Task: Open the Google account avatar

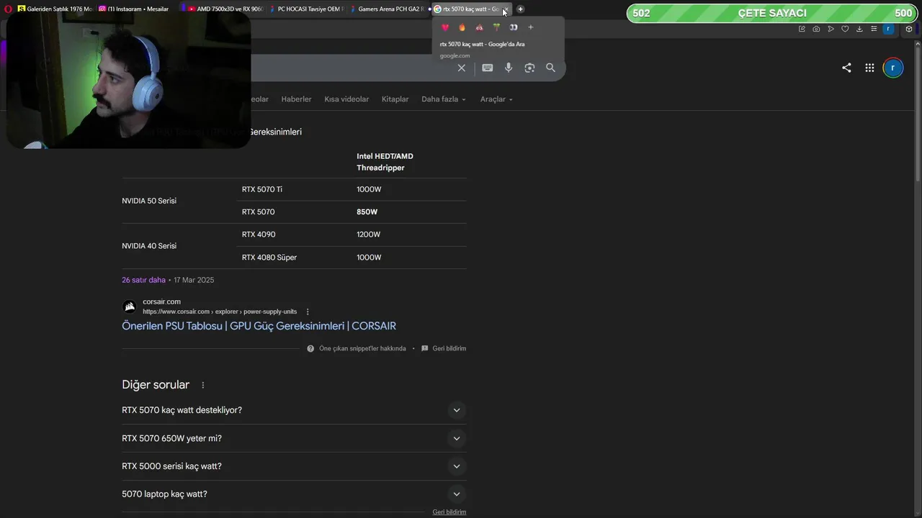Action: click(x=893, y=68)
